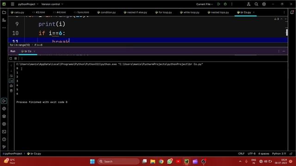Click pythonProject in bottom navigation bar
Image resolution: width=296 pixels, height=166 pixels.
12,154
